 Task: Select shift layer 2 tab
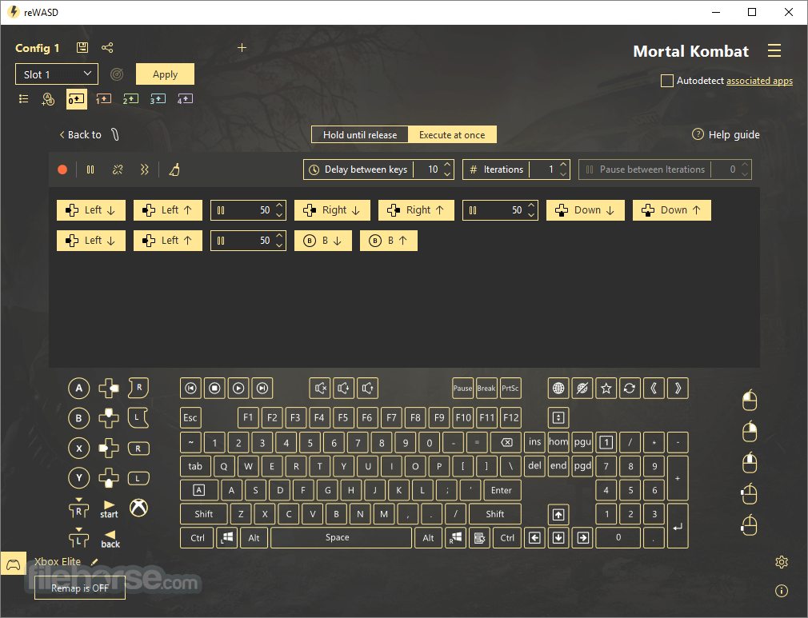(x=130, y=99)
